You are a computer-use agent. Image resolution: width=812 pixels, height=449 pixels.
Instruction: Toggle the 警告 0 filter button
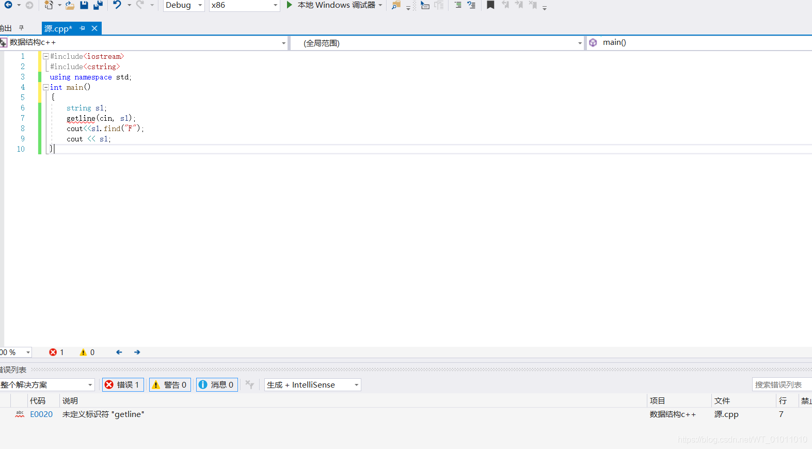tap(170, 384)
